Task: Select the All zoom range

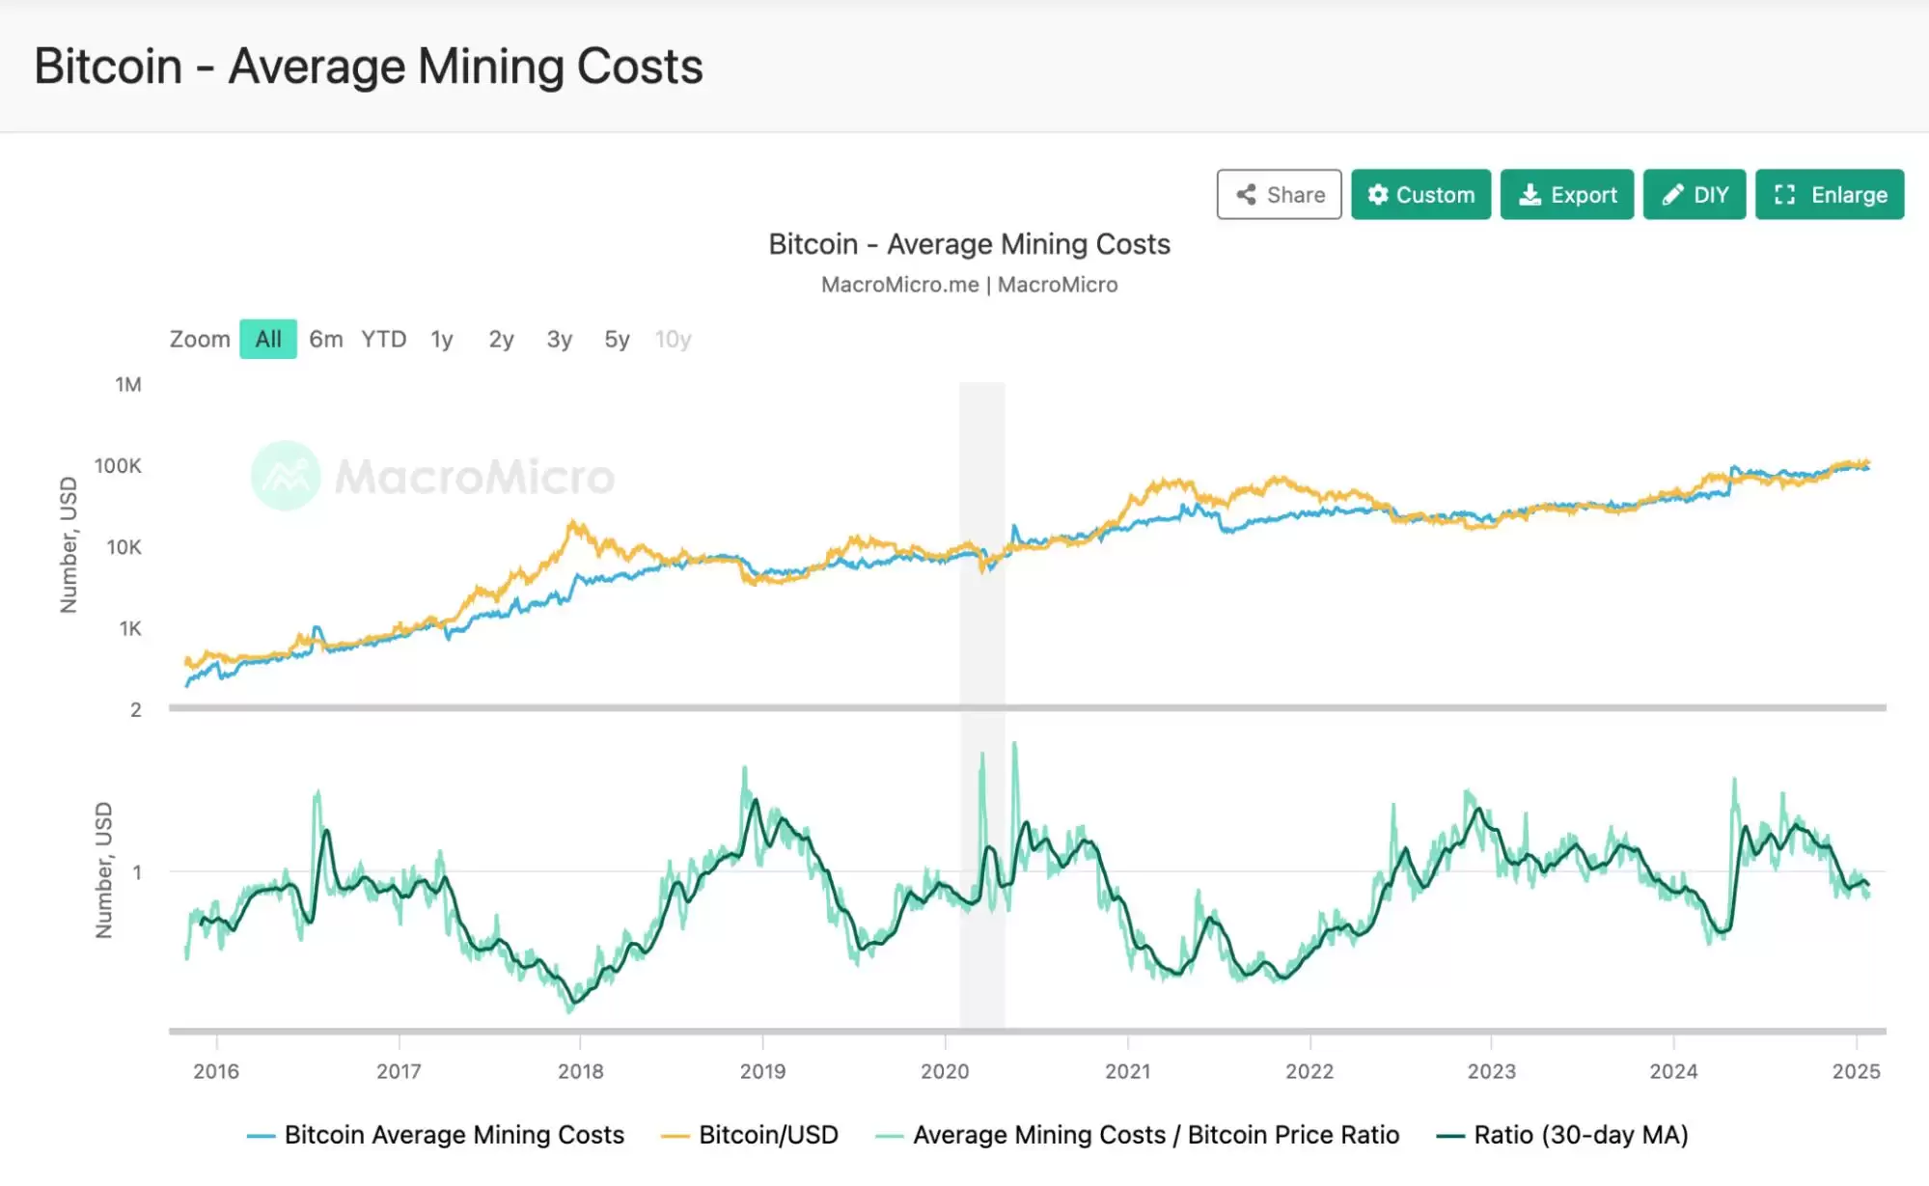Action: 268,340
